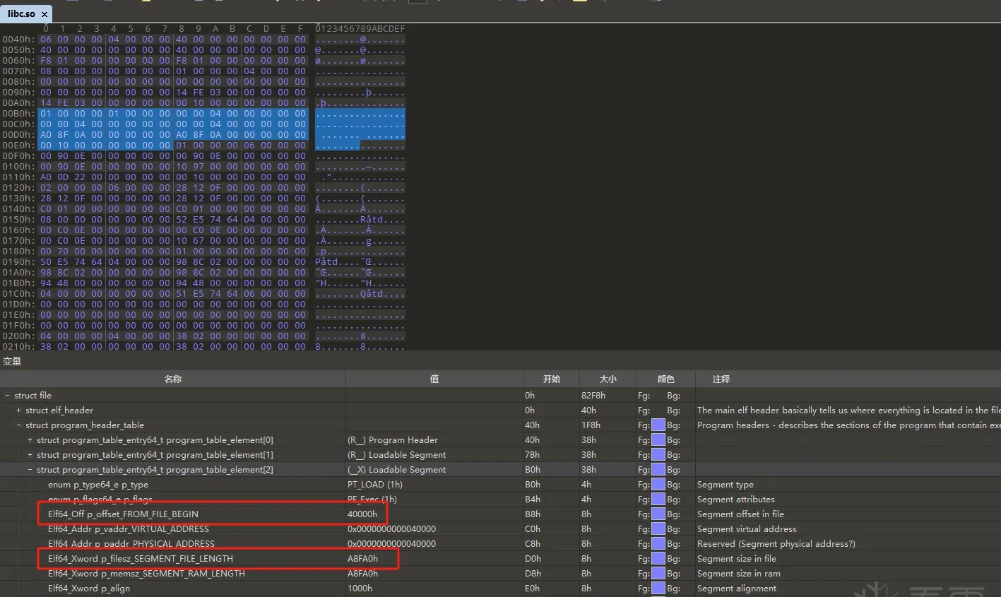Click 'Segment alignment' comment text
The image size is (1001, 597).
(737, 589)
